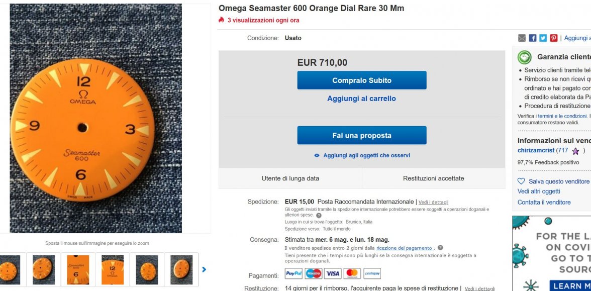591x291 pixels.
Task: Select the 'Seamaster 600' close-up thumbnail
Action: pos(78,269)
